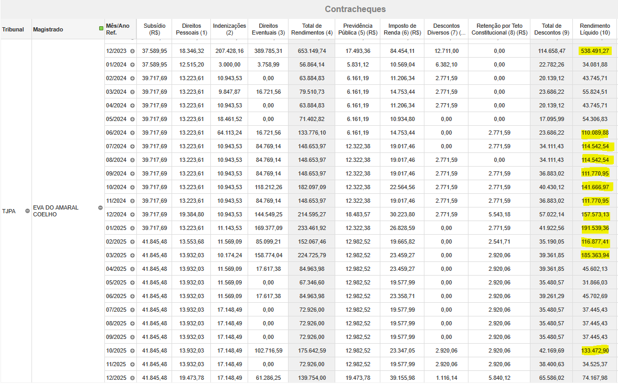Select the Total de Rendimentos (4) header
Viewport: 618px width, 384px height.
pos(312,29)
